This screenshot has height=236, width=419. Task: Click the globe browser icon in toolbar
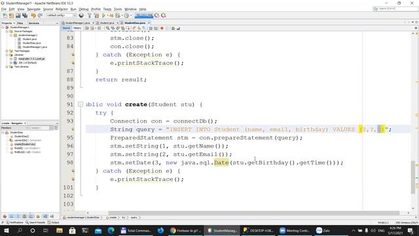(x=81, y=16)
